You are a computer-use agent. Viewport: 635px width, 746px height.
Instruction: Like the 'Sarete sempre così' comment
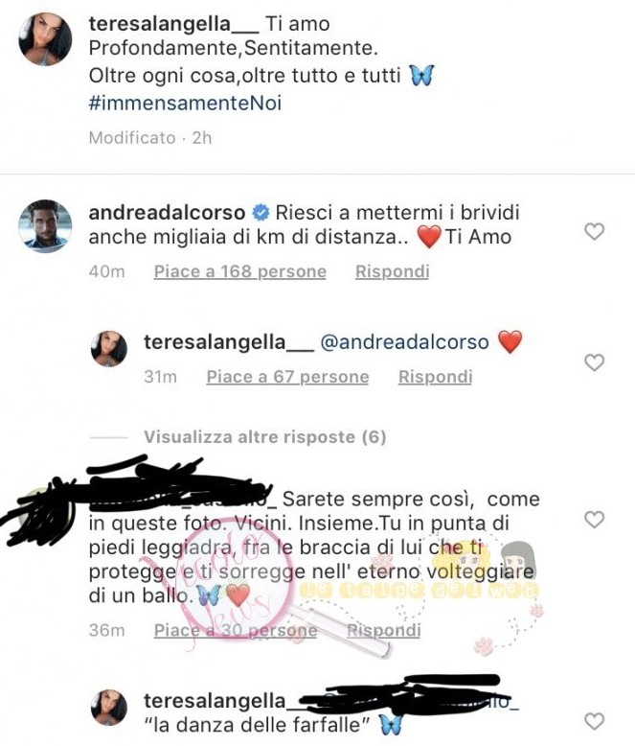tap(594, 520)
